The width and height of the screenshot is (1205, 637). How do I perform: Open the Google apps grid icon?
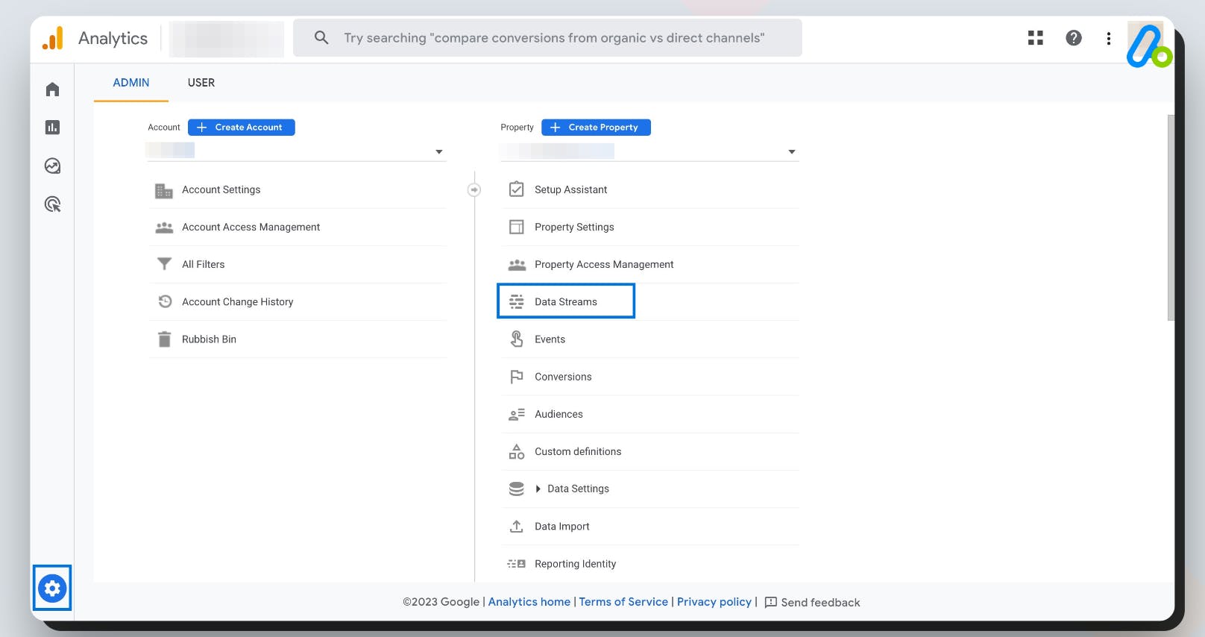coord(1035,38)
